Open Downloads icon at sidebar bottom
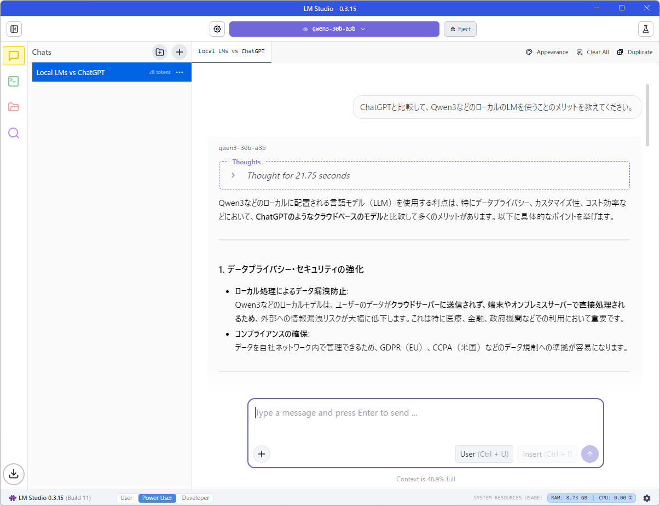Screen dimensions: 660x506 click(x=14, y=474)
